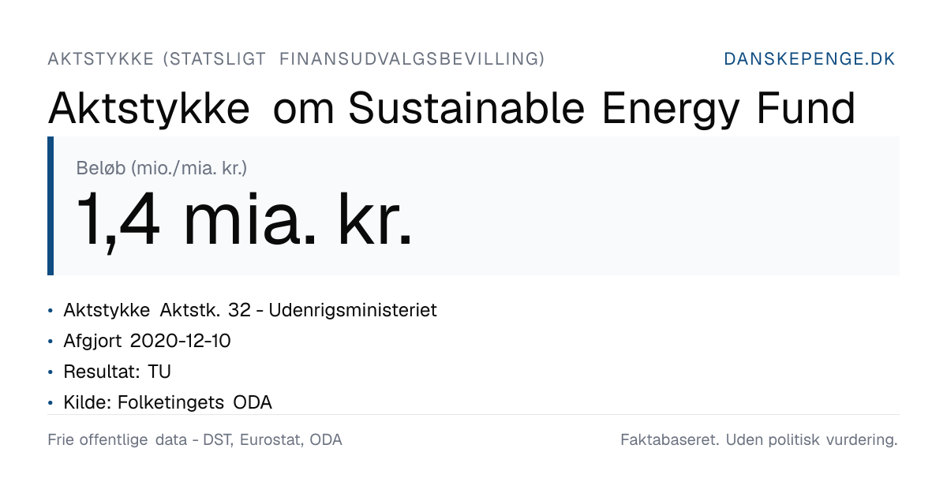Click the bullet before Kilde line
Viewport: 947px width, 497px height.
[51, 403]
